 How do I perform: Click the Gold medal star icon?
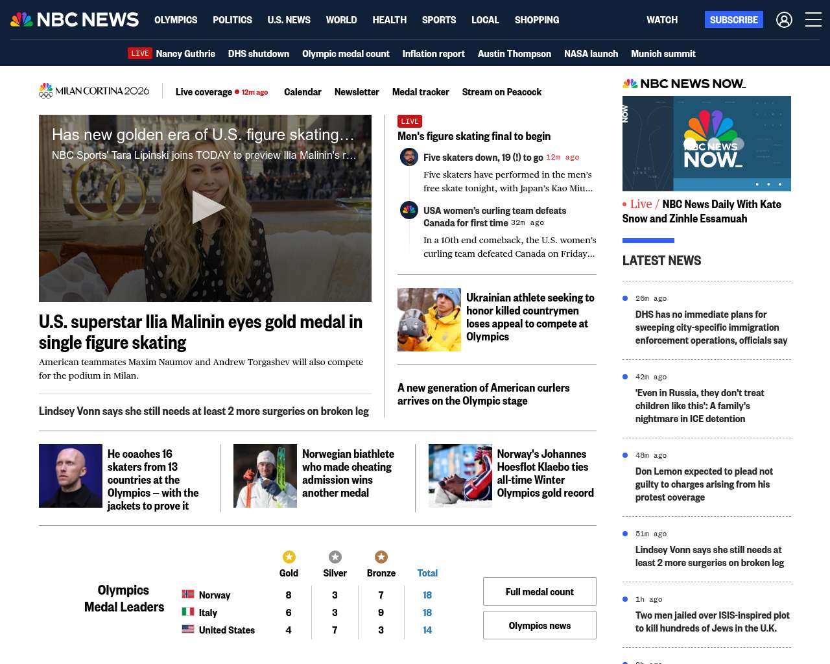[289, 557]
